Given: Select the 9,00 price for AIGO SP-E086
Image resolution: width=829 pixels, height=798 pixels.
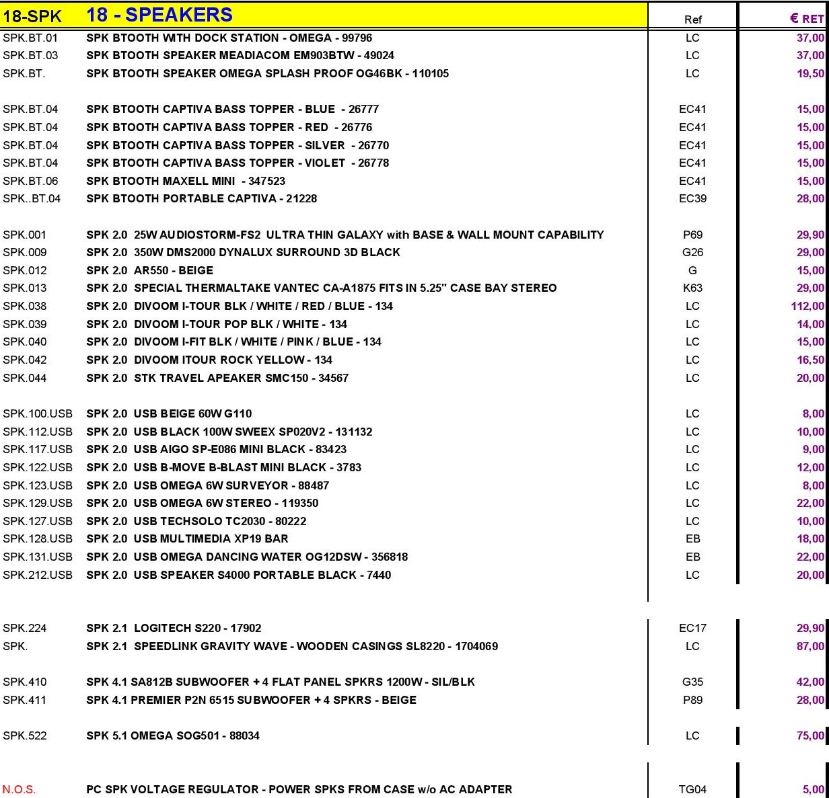Looking at the screenshot, I should (813, 449).
